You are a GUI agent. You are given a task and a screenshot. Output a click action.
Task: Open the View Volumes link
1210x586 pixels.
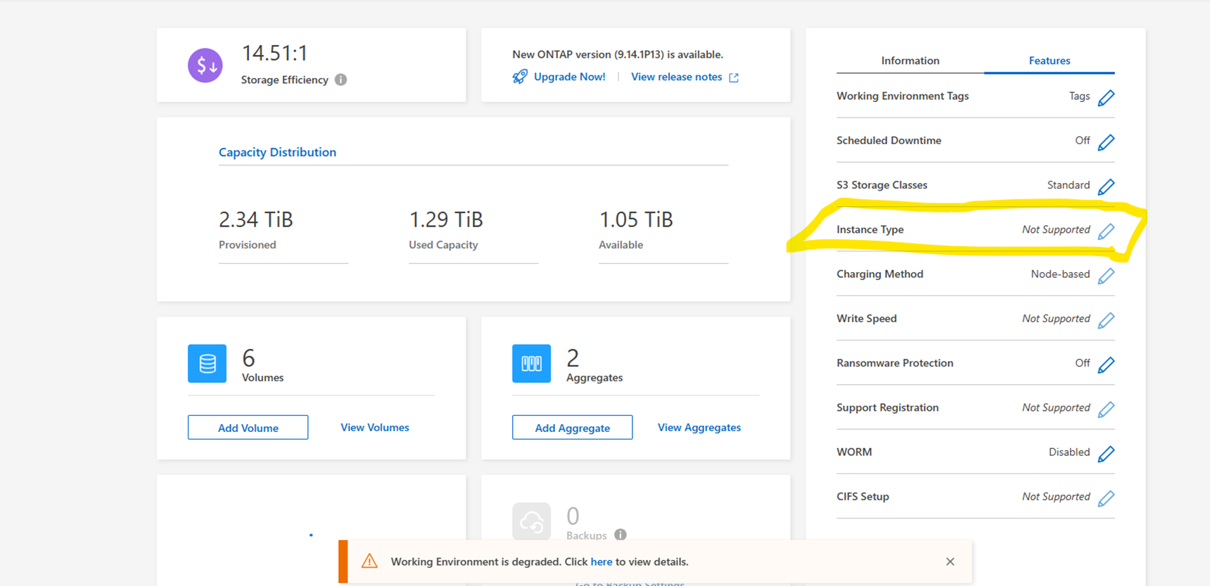click(374, 428)
